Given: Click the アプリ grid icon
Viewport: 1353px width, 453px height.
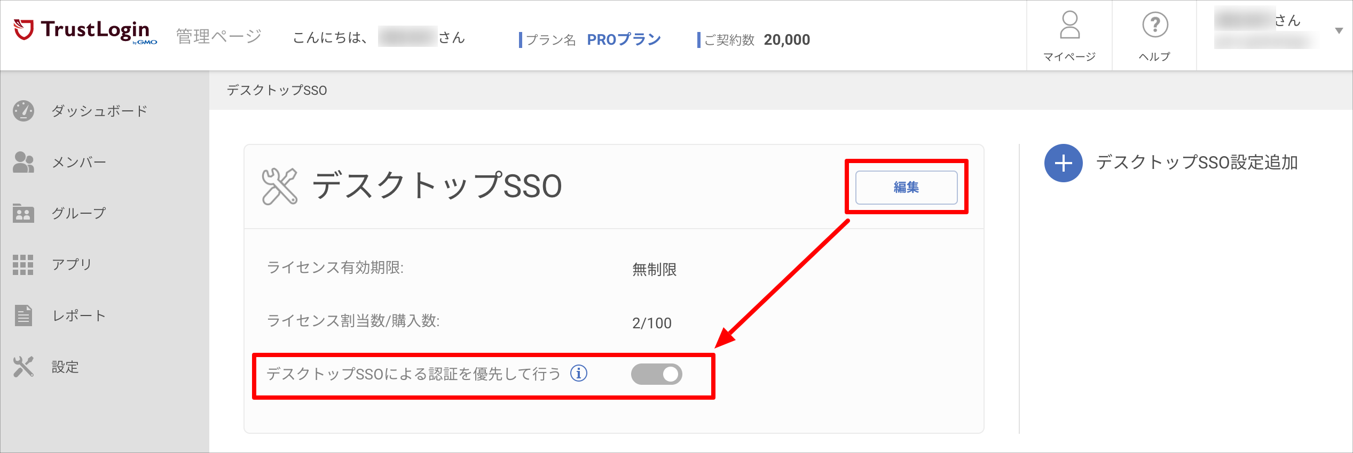Looking at the screenshot, I should point(23,264).
